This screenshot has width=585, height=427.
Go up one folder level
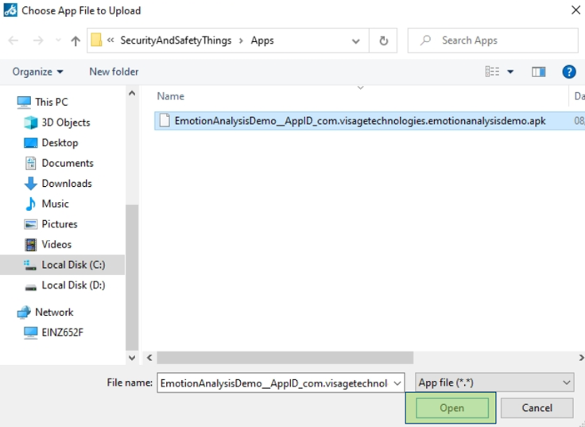pos(76,41)
